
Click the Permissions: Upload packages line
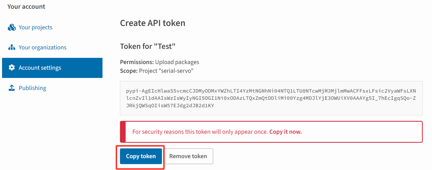(x=160, y=62)
